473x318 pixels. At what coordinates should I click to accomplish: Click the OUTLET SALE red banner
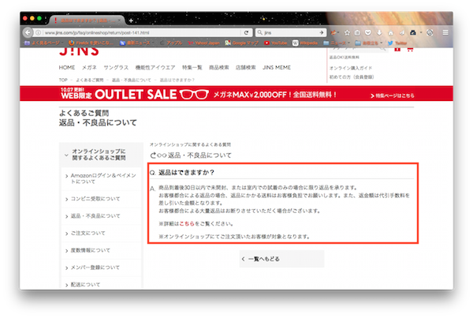[236, 93]
